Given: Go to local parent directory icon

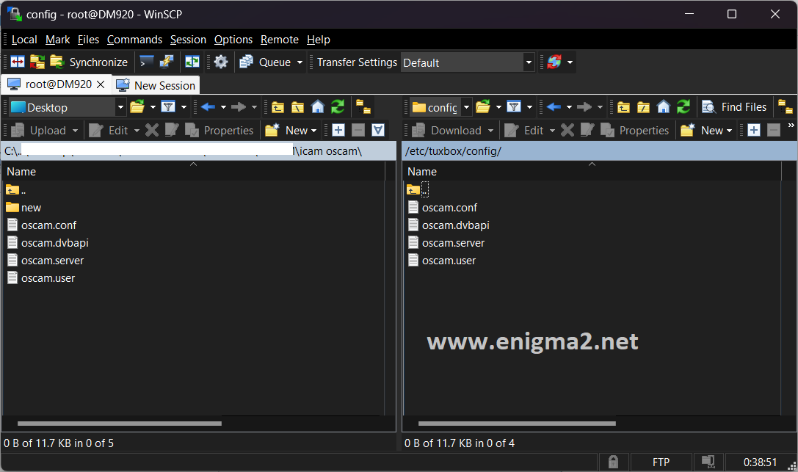Looking at the screenshot, I should tap(278, 107).
